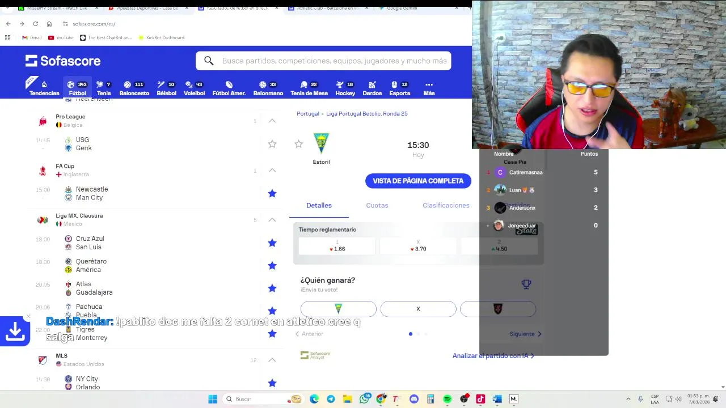Select the Fútbol Amer. sport icon

229,88
